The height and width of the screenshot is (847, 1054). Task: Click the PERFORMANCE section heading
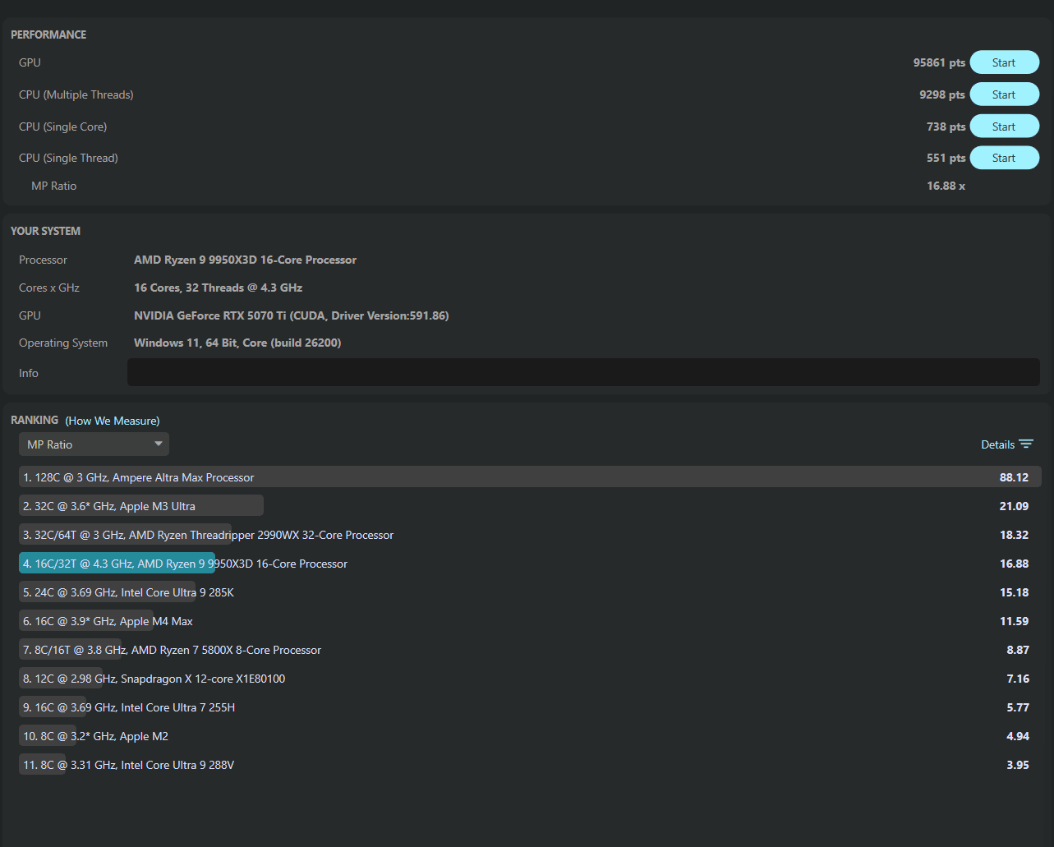(x=48, y=35)
